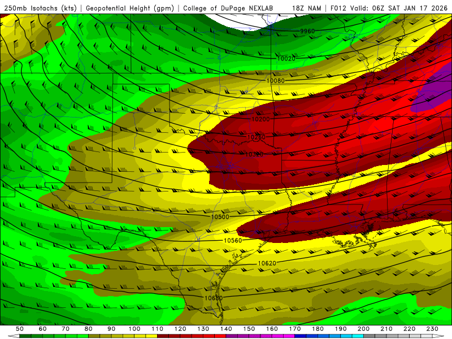This screenshot has height=339, width=452.
Task: Pick the dark blue swatch just after 170
Action: (301, 336)
